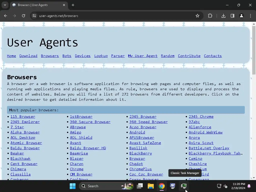Click the page scrollbar thumb

point(254,50)
